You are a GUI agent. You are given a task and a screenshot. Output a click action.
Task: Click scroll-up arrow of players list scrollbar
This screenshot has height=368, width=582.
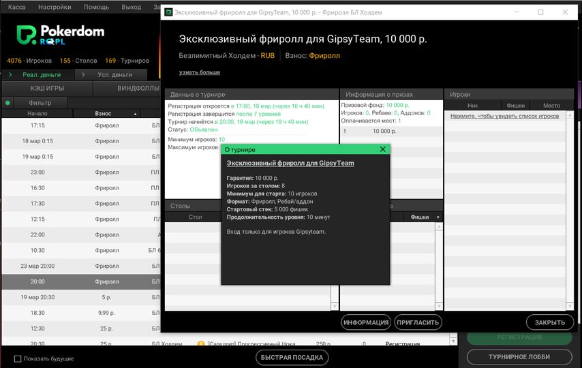570,115
